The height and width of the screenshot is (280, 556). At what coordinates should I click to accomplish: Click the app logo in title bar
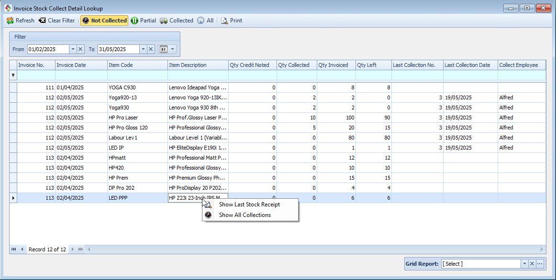pyautogui.click(x=8, y=8)
